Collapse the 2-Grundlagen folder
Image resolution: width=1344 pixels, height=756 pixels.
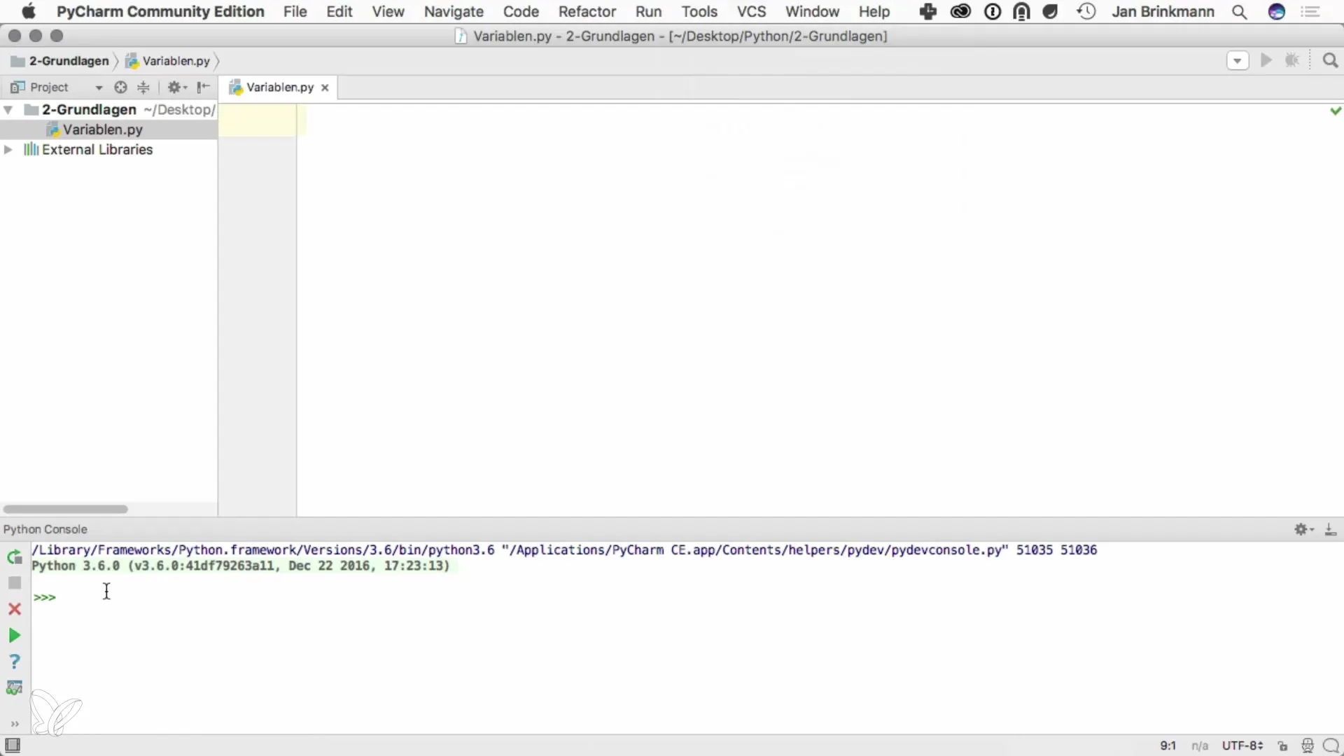point(8,110)
